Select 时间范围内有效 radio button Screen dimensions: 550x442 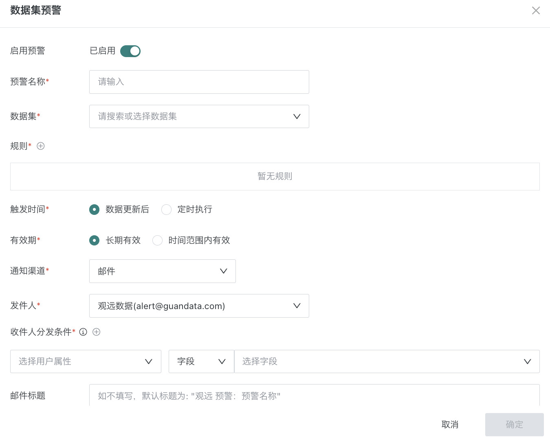pyautogui.click(x=157, y=241)
